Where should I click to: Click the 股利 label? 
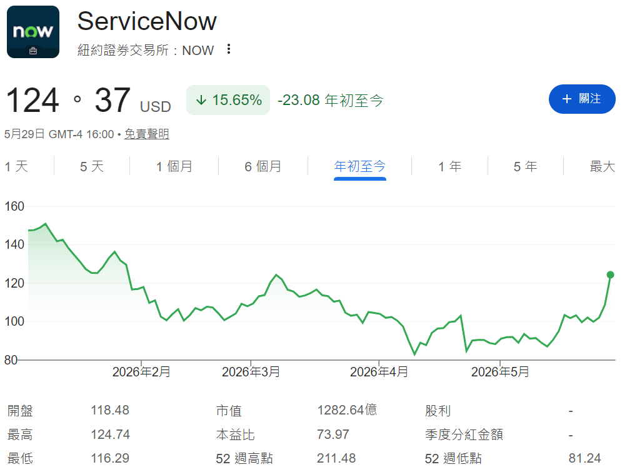[438, 411]
